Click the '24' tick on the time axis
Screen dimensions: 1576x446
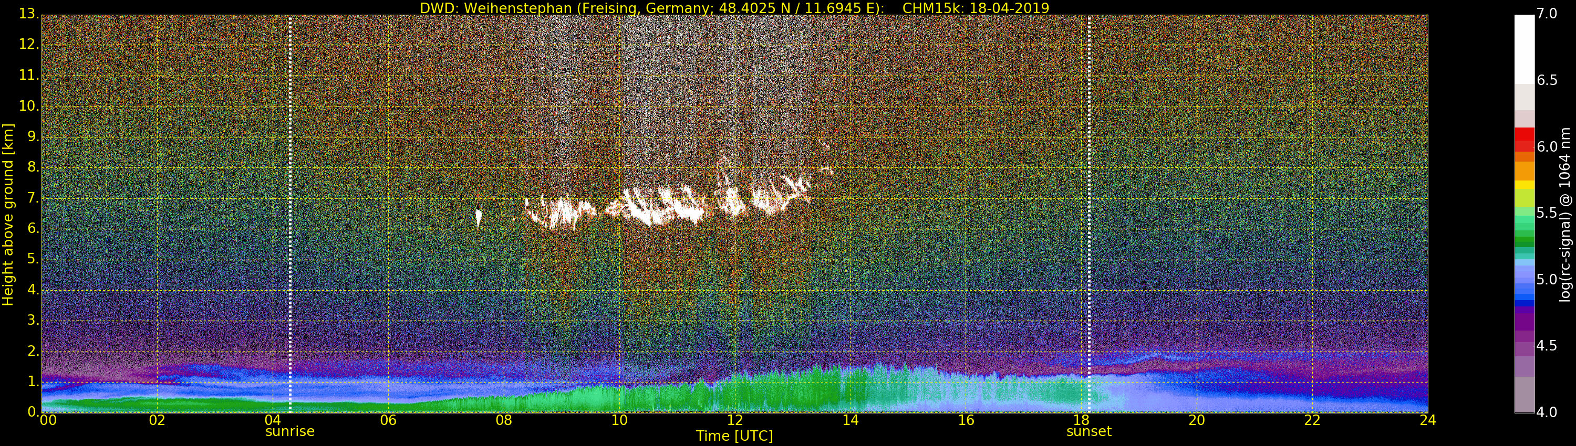coord(1427,420)
